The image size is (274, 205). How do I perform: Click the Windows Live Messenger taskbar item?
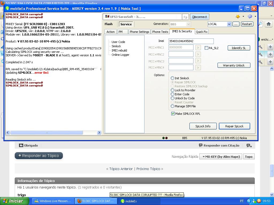53,201
